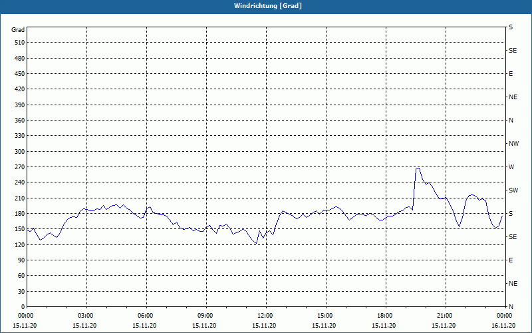Select the 18:00 time label
This screenshot has height=333, width=532.
[384, 316]
